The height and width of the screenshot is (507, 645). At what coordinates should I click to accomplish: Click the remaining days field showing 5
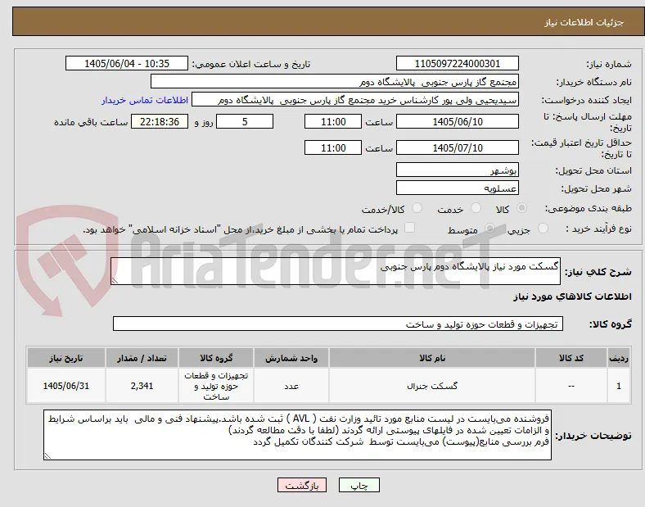coord(245,122)
